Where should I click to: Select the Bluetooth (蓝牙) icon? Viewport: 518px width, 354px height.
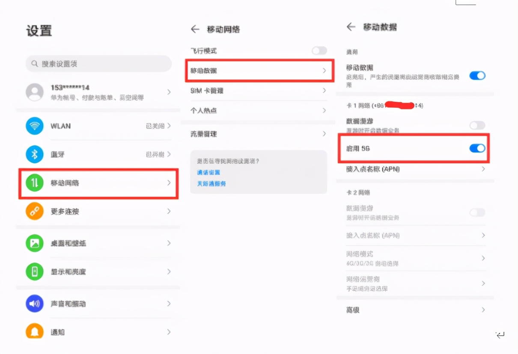click(35, 154)
